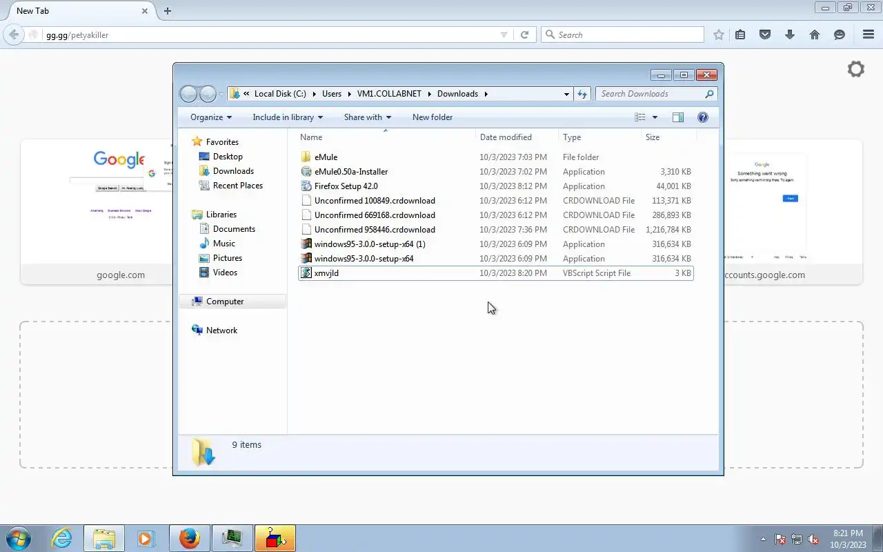Select the Firefox Setup 42.0 file
The width and height of the screenshot is (883, 552).
pos(495,186)
